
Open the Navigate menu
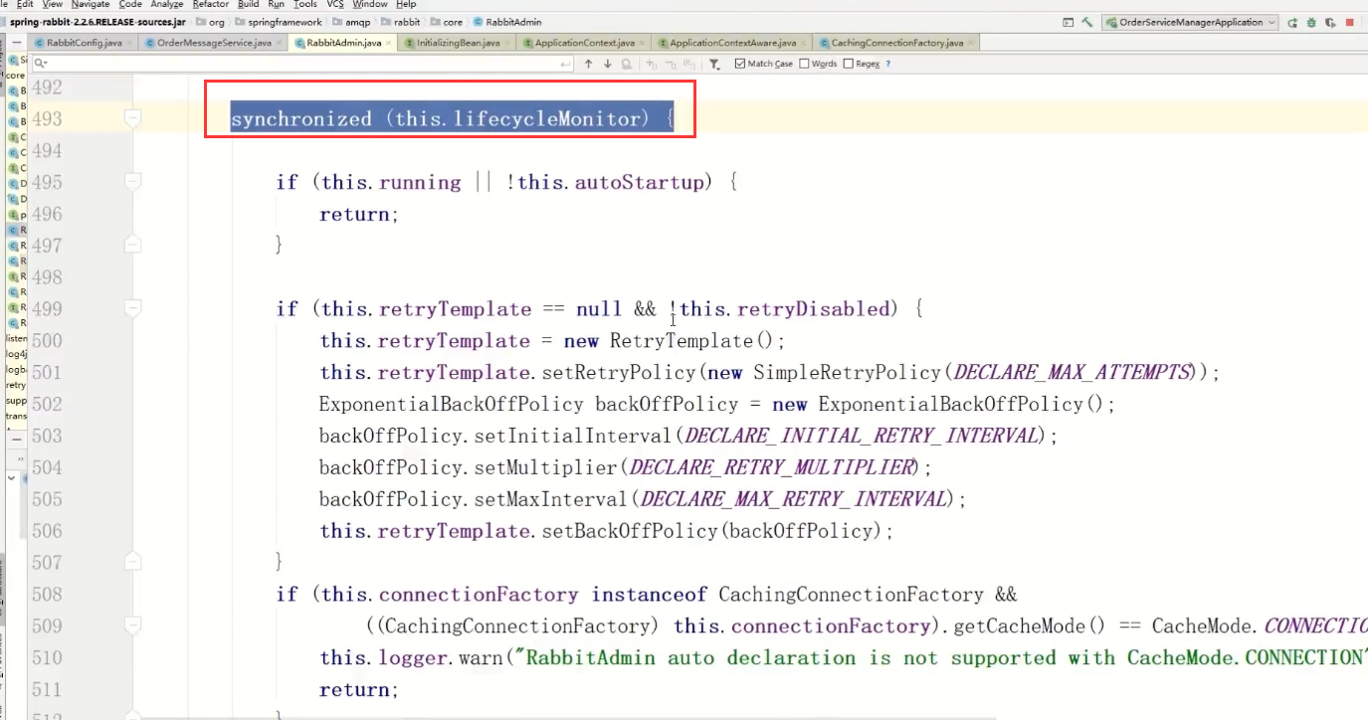click(x=91, y=5)
